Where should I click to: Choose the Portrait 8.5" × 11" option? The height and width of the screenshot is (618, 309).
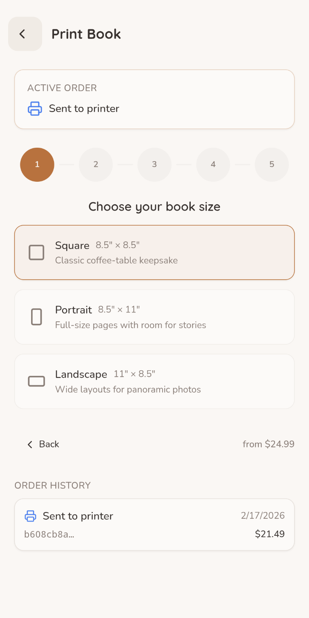click(x=154, y=317)
